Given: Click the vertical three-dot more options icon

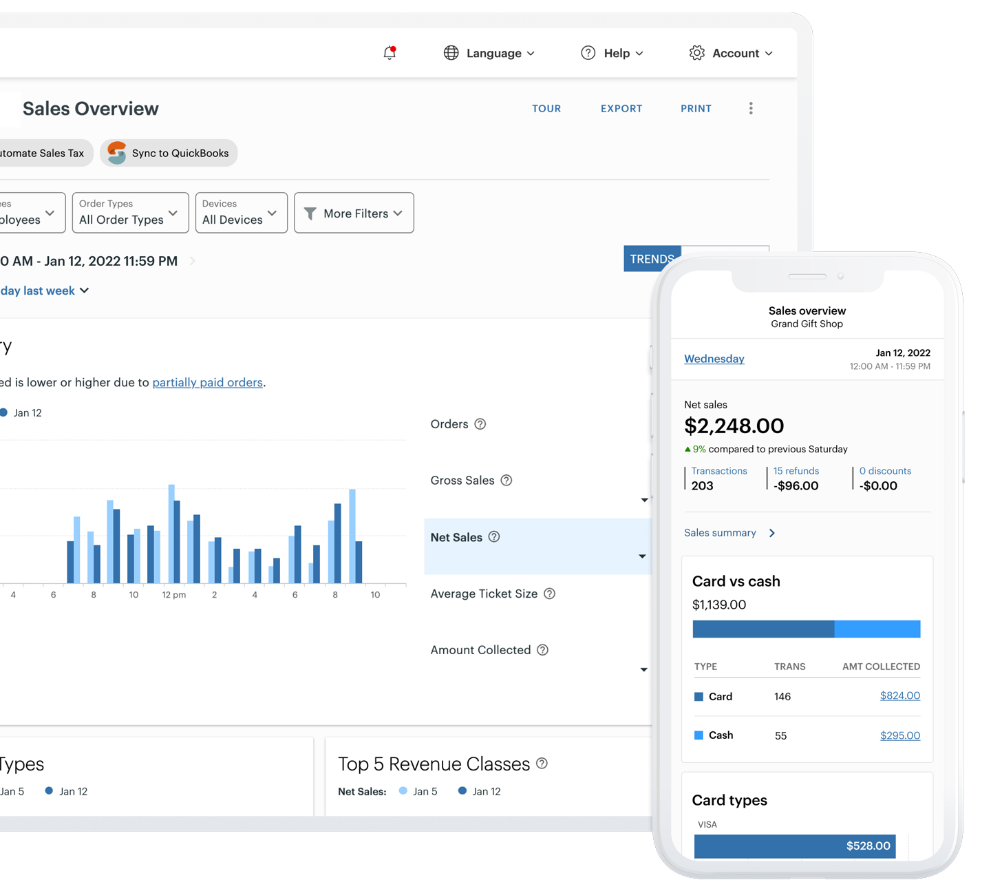Looking at the screenshot, I should tap(751, 108).
